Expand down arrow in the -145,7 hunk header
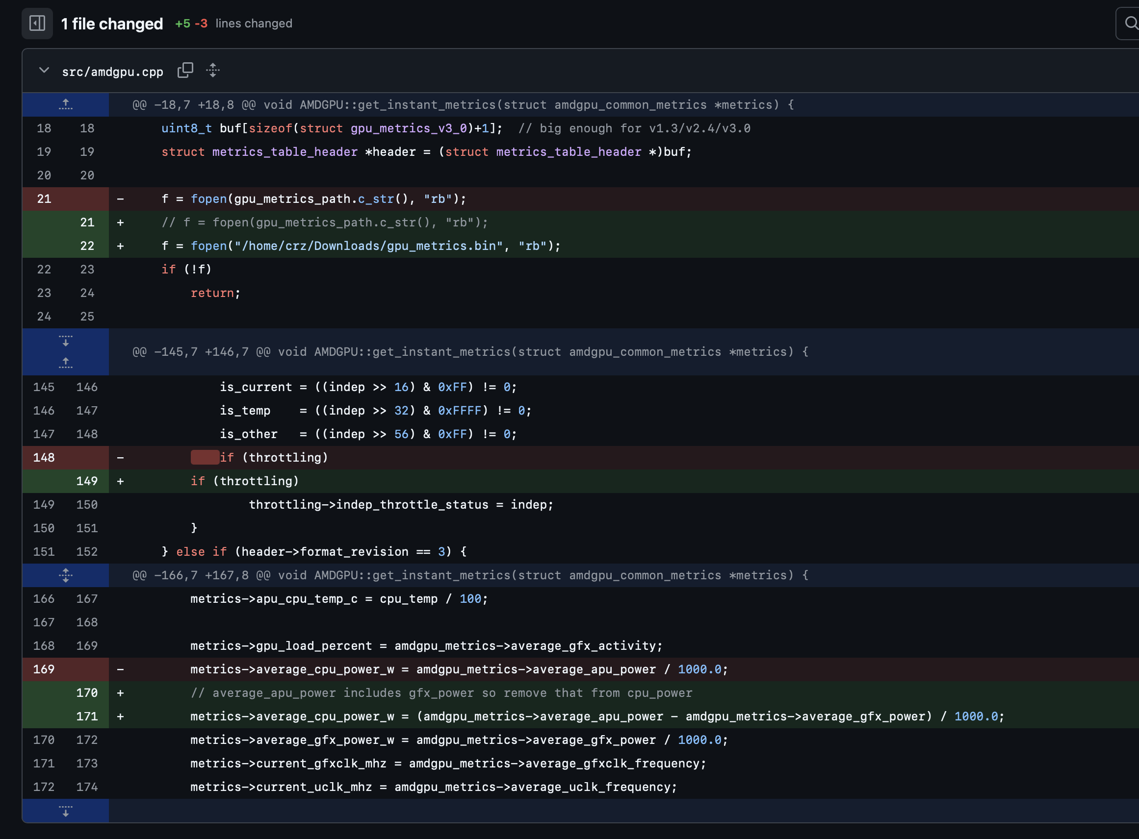This screenshot has width=1139, height=839. click(66, 341)
